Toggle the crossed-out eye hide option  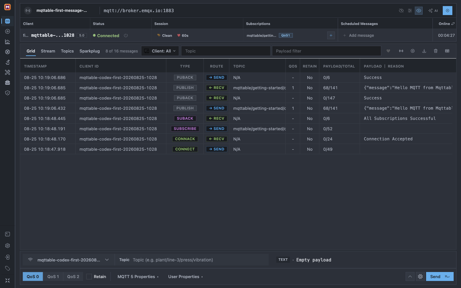pyautogui.click(x=401, y=11)
